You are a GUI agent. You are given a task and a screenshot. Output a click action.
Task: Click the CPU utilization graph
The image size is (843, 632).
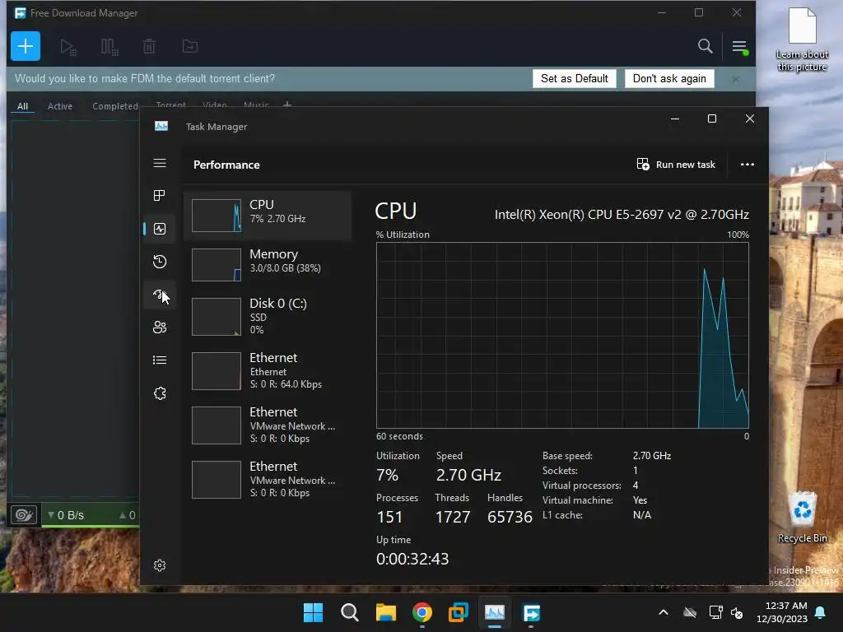click(x=562, y=336)
